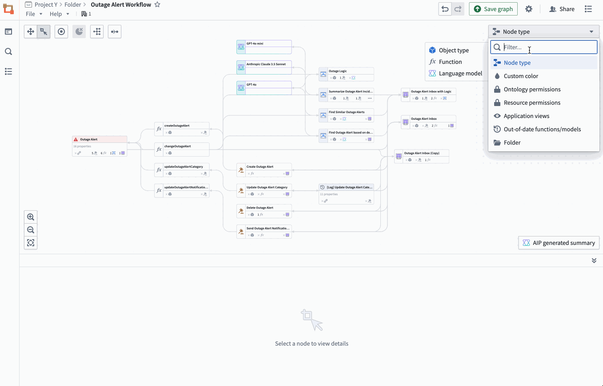
Task: Star the Outage Alert Workflow graph
Action: [x=157, y=4]
